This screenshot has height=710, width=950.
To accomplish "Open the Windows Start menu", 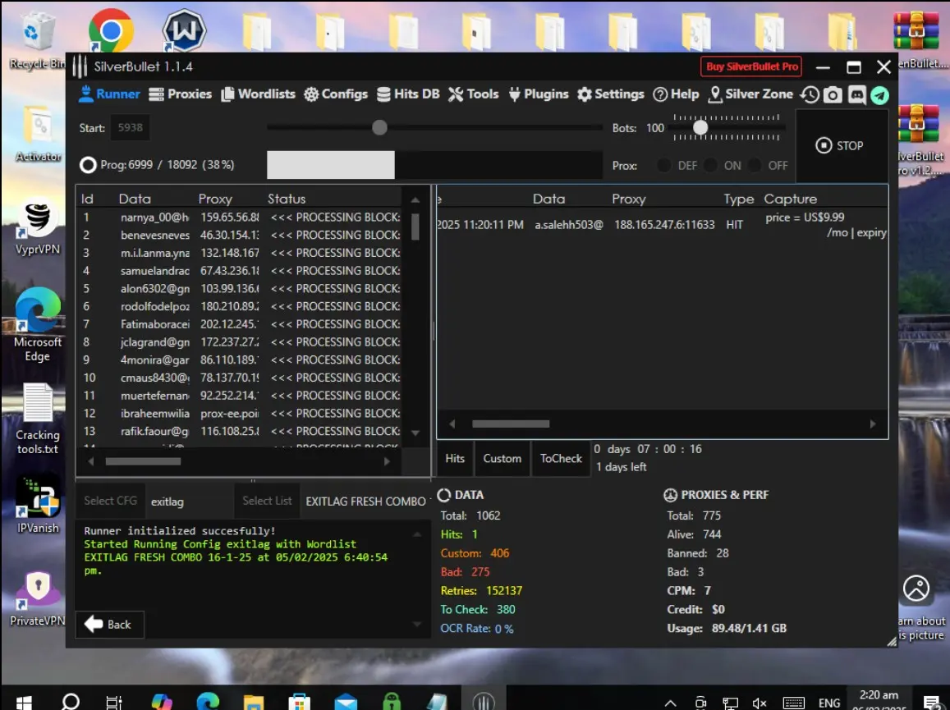I will 24,702.
